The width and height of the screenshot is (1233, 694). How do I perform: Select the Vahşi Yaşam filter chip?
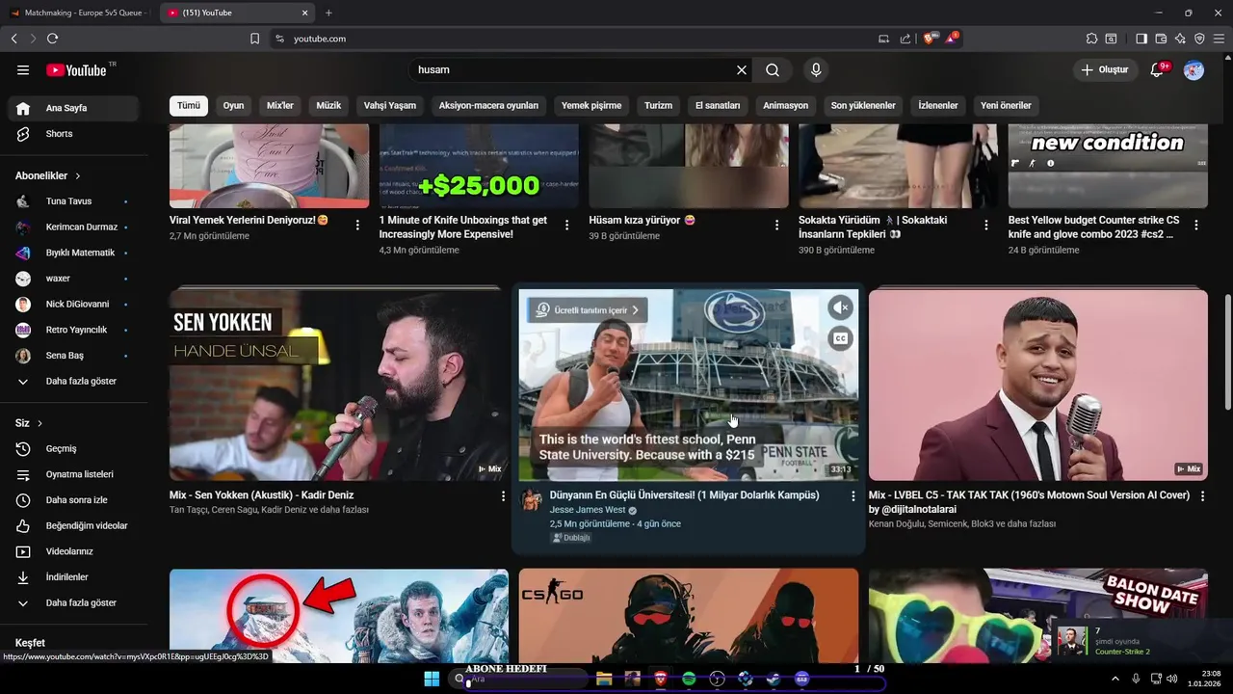coord(390,106)
